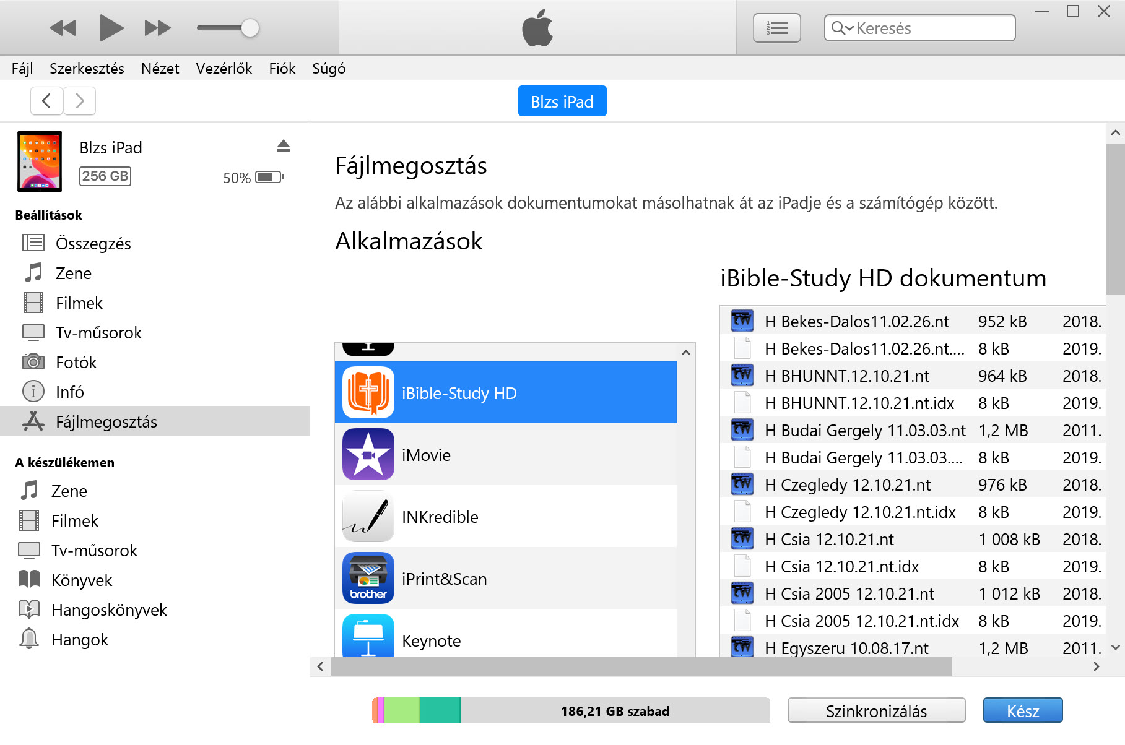Click the vertical scrollbar down arrow
The height and width of the screenshot is (745, 1125).
(1116, 647)
